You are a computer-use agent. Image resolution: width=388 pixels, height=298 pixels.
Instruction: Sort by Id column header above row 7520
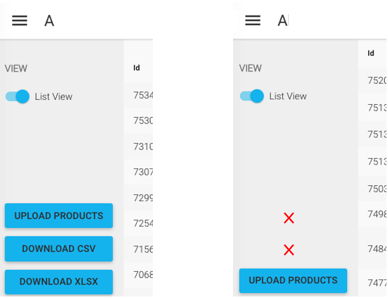coord(371,53)
